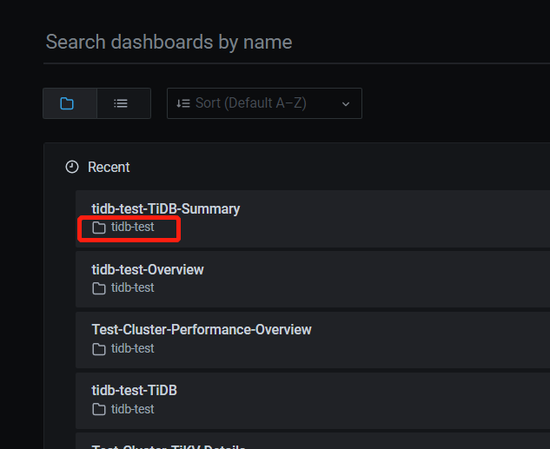Switch to folder view layout

[x=70, y=103]
